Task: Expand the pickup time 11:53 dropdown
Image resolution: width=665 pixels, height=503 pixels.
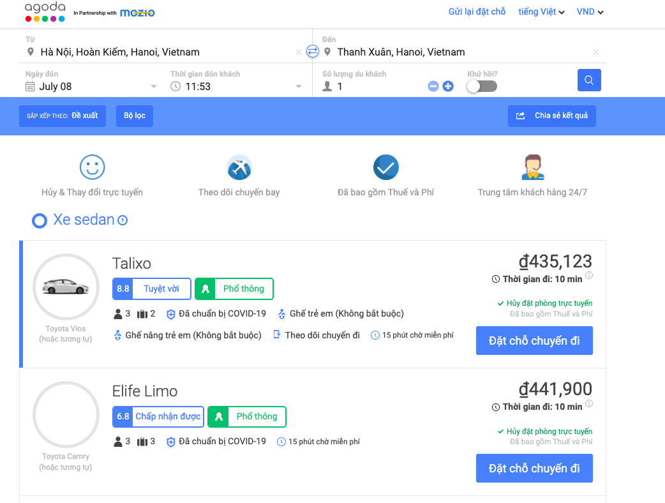Action: [x=299, y=87]
